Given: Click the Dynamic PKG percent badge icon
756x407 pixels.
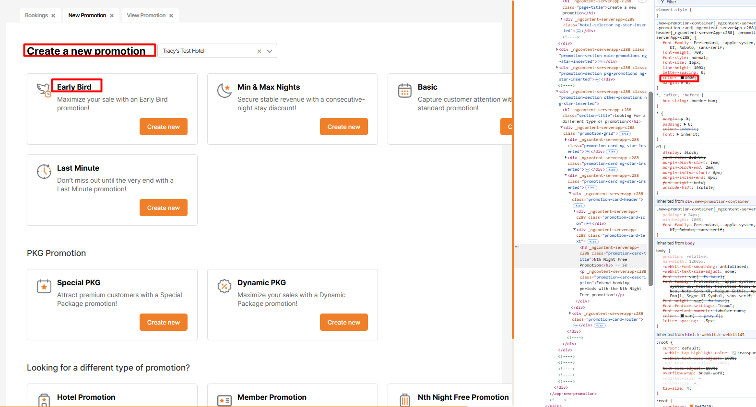Looking at the screenshot, I should pyautogui.click(x=224, y=286).
